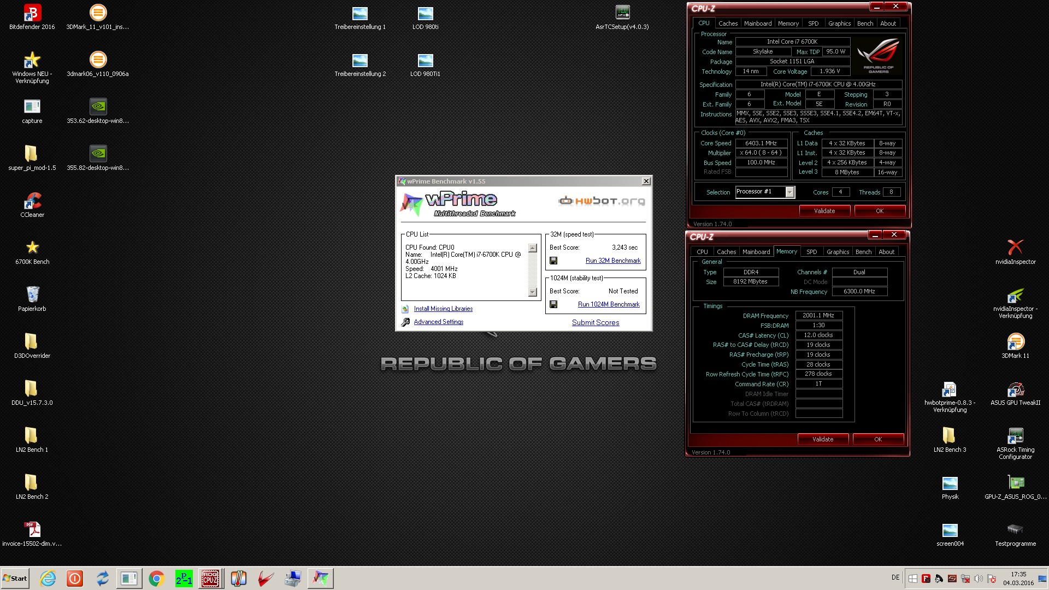Select the CCleaner desktop shortcut
The image size is (1049, 590).
(32, 204)
